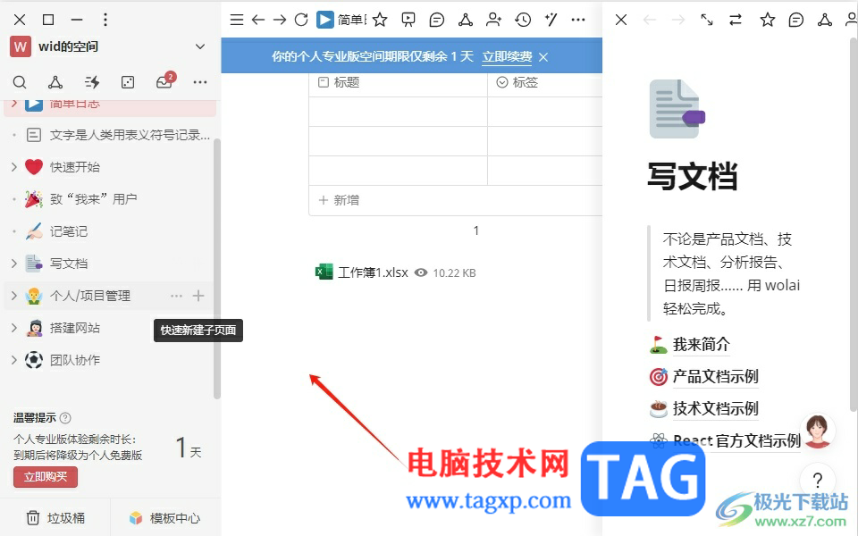Open 个人/项目管理 row more options
Viewport: 858px width, 536px height.
pos(176,296)
